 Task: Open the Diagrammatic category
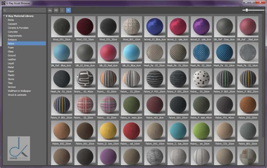(15, 36)
